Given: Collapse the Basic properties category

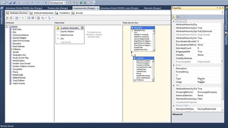Looking at the screenshot, I should [173, 65].
